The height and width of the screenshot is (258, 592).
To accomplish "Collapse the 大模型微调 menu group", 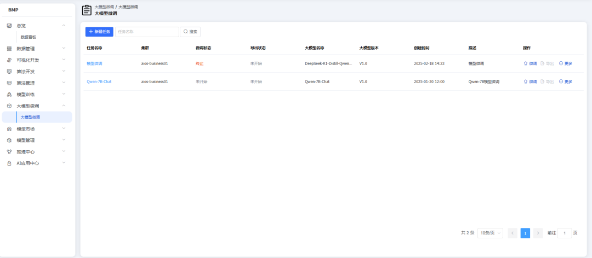I will [x=64, y=105].
